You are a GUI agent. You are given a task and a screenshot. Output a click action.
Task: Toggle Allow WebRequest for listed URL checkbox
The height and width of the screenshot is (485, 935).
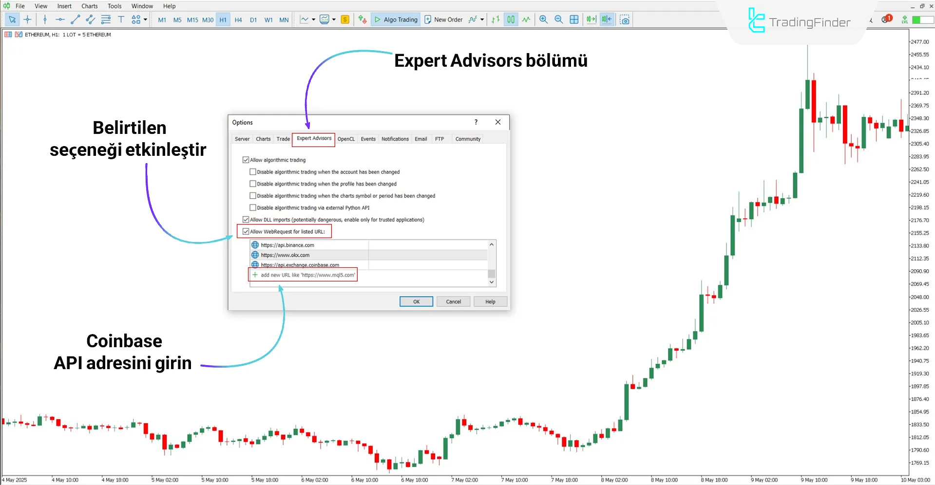pyautogui.click(x=246, y=231)
